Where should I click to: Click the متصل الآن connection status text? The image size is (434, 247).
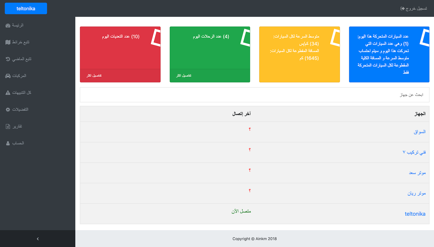coord(241,211)
